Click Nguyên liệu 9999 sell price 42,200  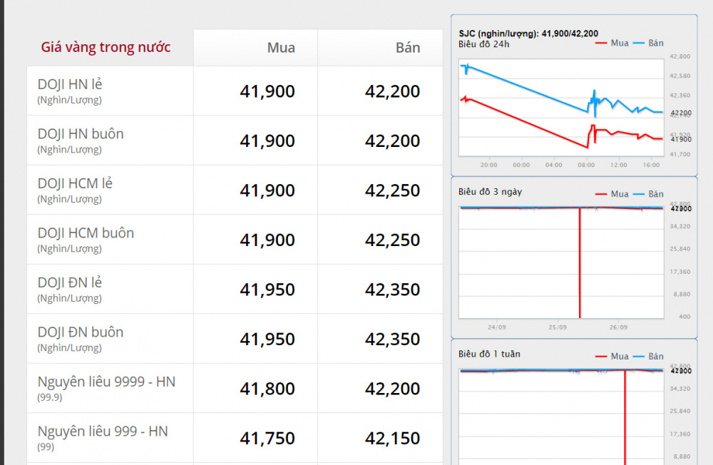pos(392,389)
